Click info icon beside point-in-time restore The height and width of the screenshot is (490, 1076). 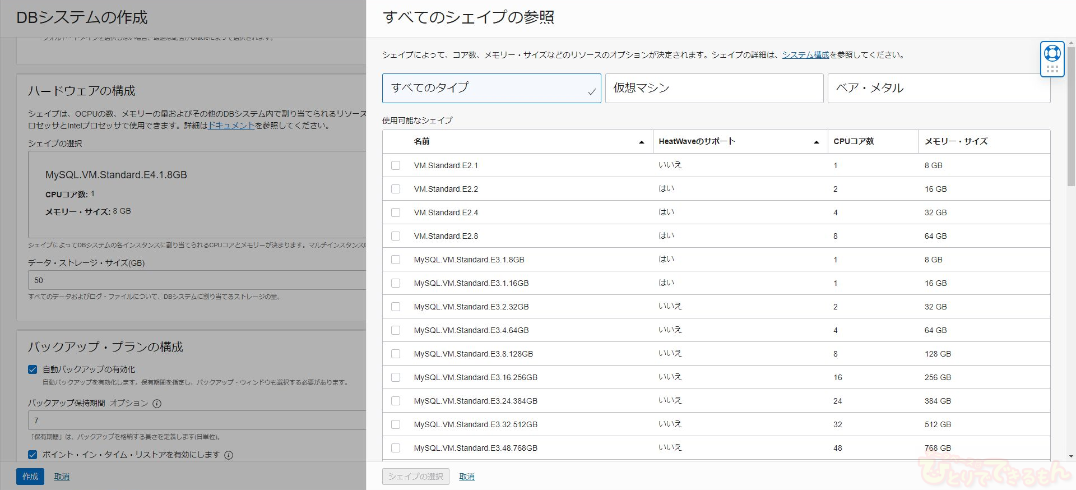229,455
